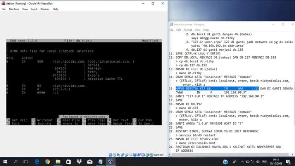The image size is (295, 166).
Task: Open Microsoft Store from the taskbar
Action: click(69, 162)
